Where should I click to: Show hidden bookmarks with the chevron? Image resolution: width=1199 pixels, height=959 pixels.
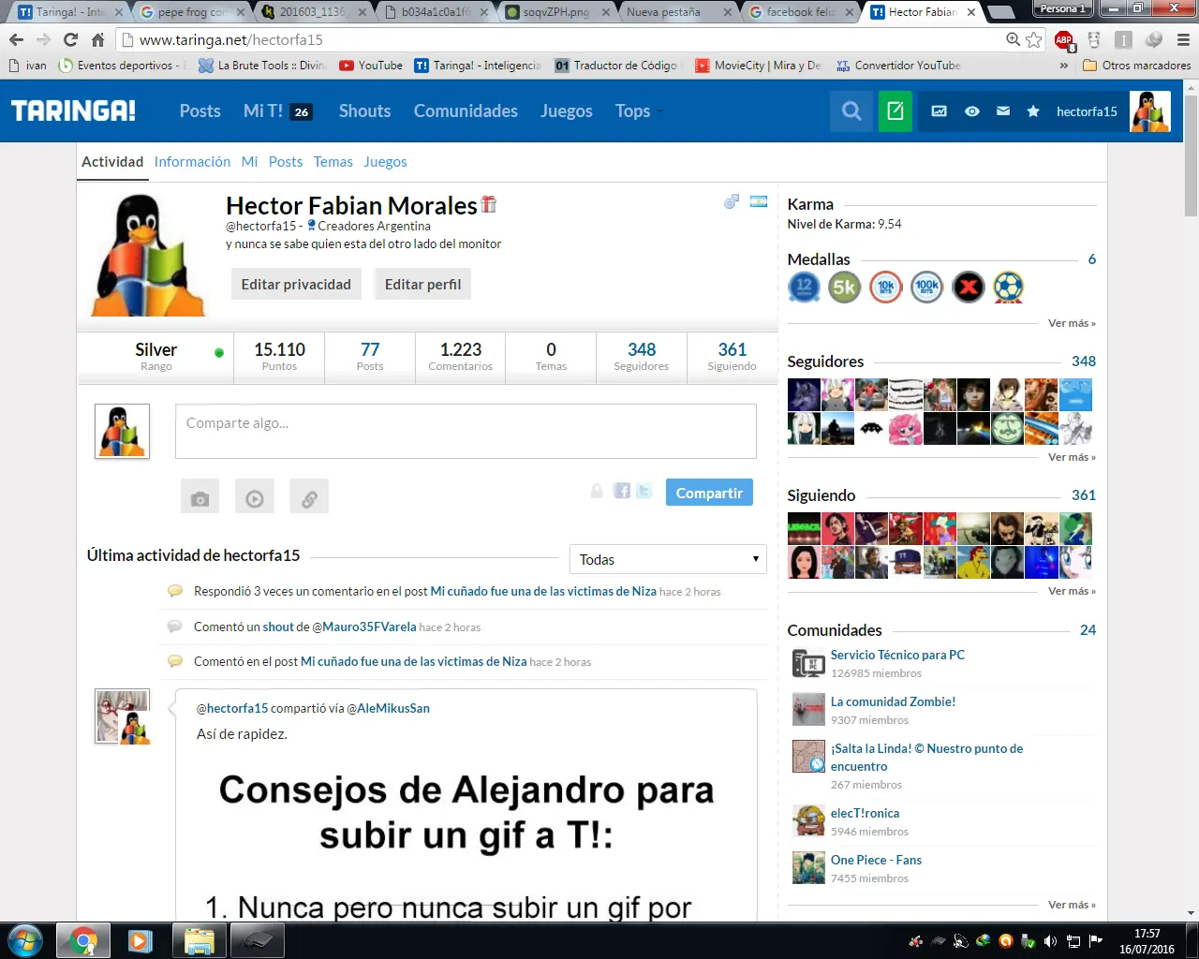click(1063, 66)
